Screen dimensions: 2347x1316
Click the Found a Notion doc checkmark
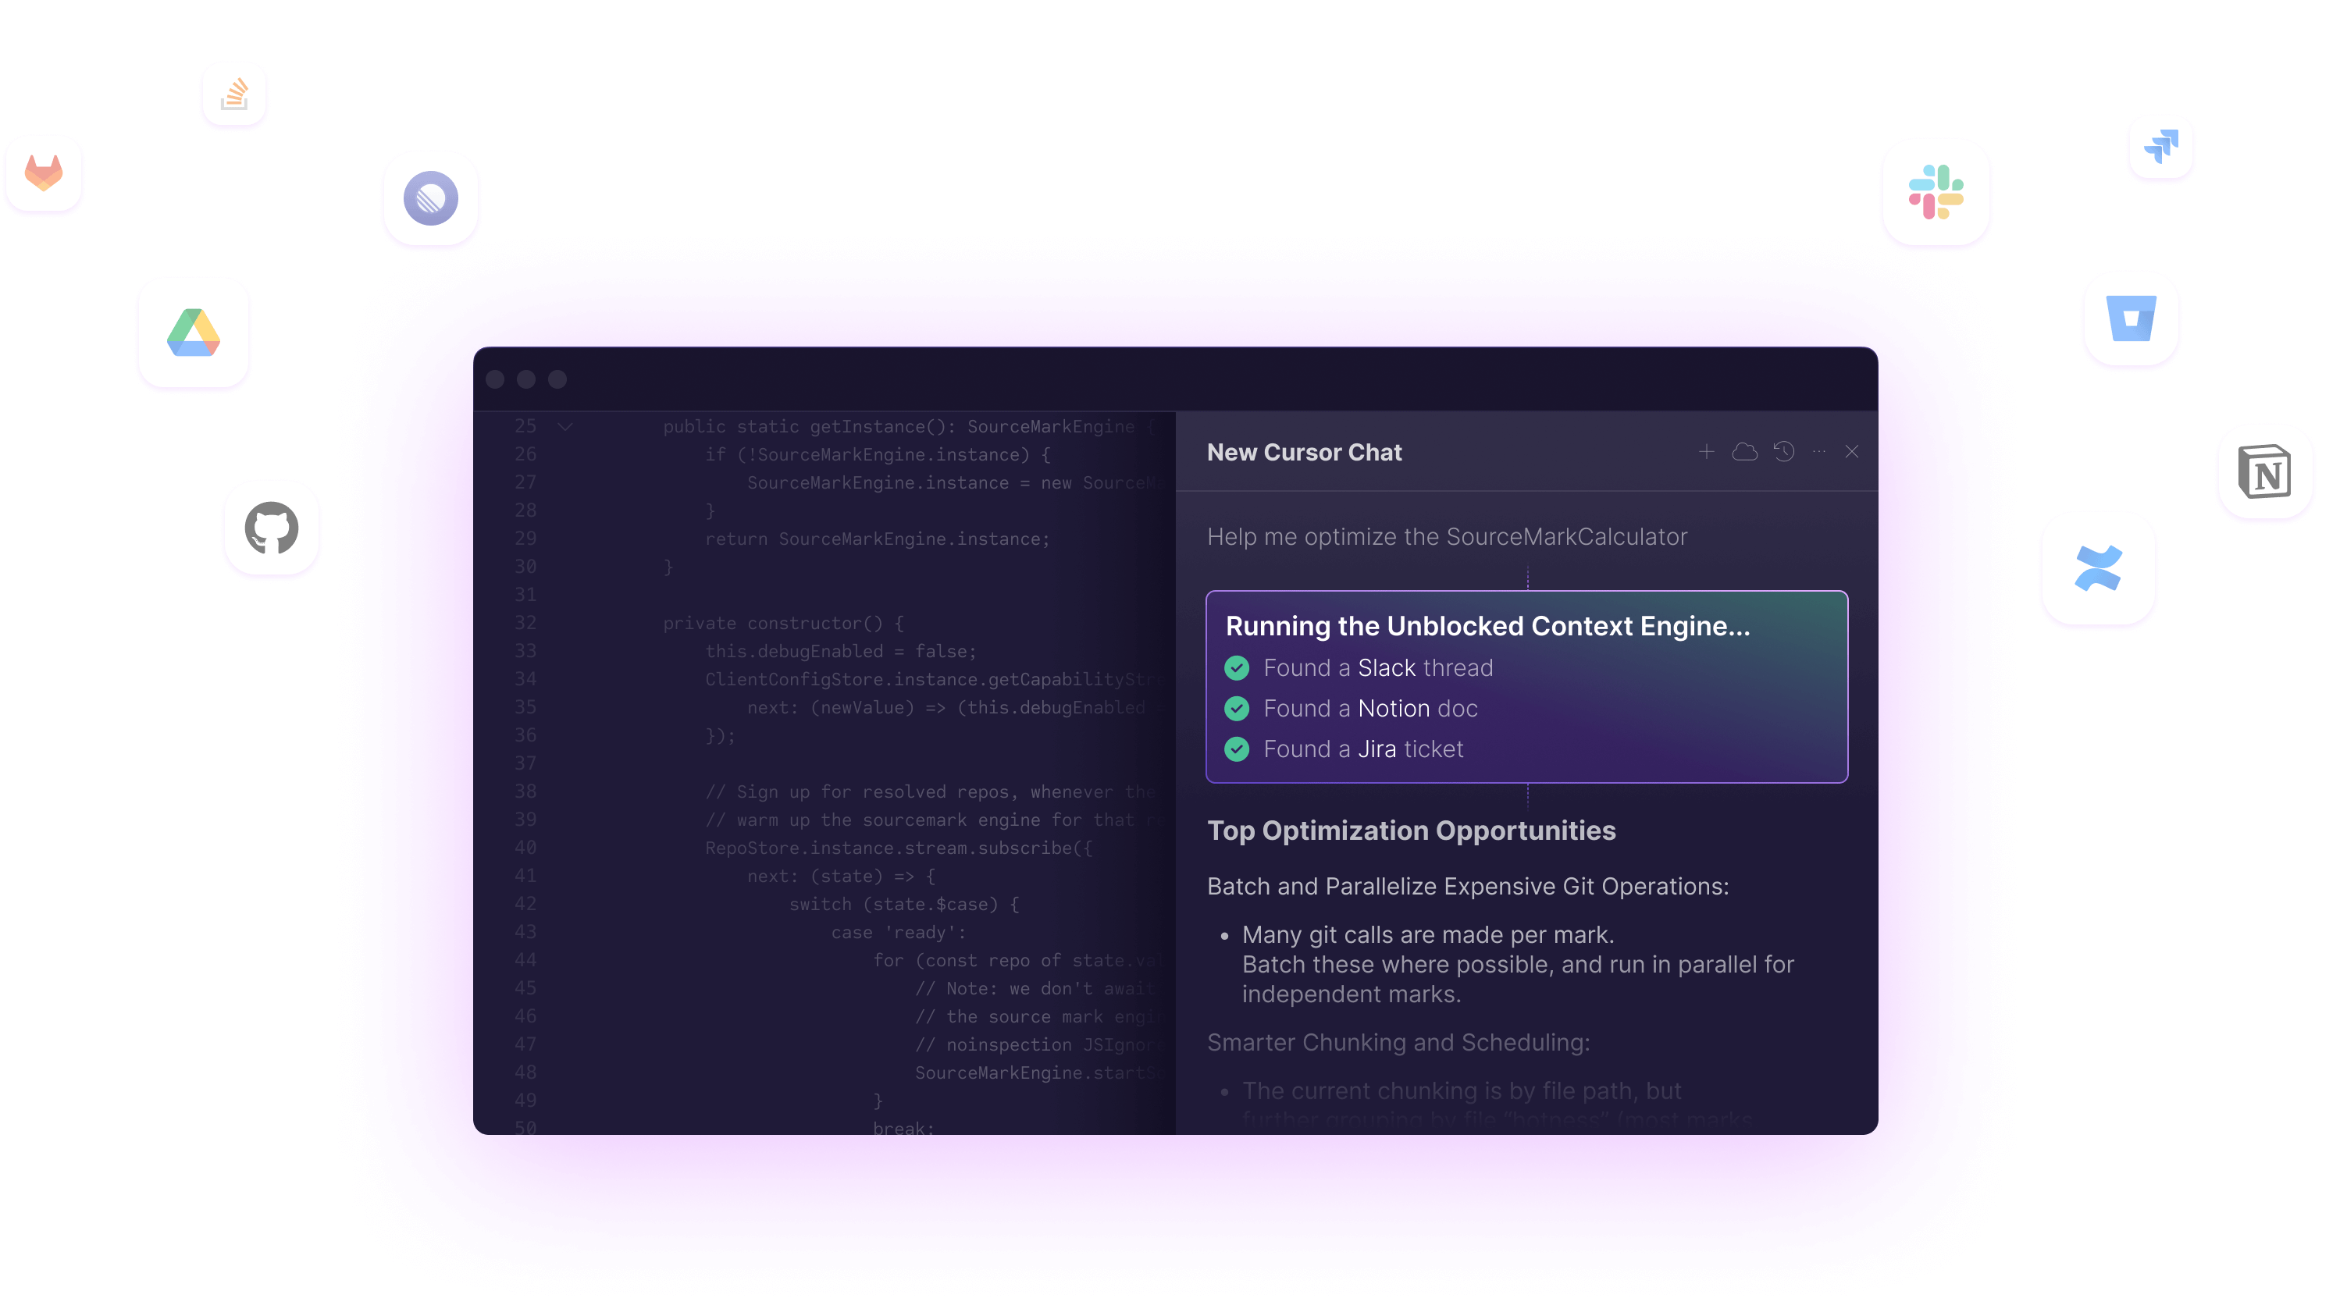(x=1237, y=709)
